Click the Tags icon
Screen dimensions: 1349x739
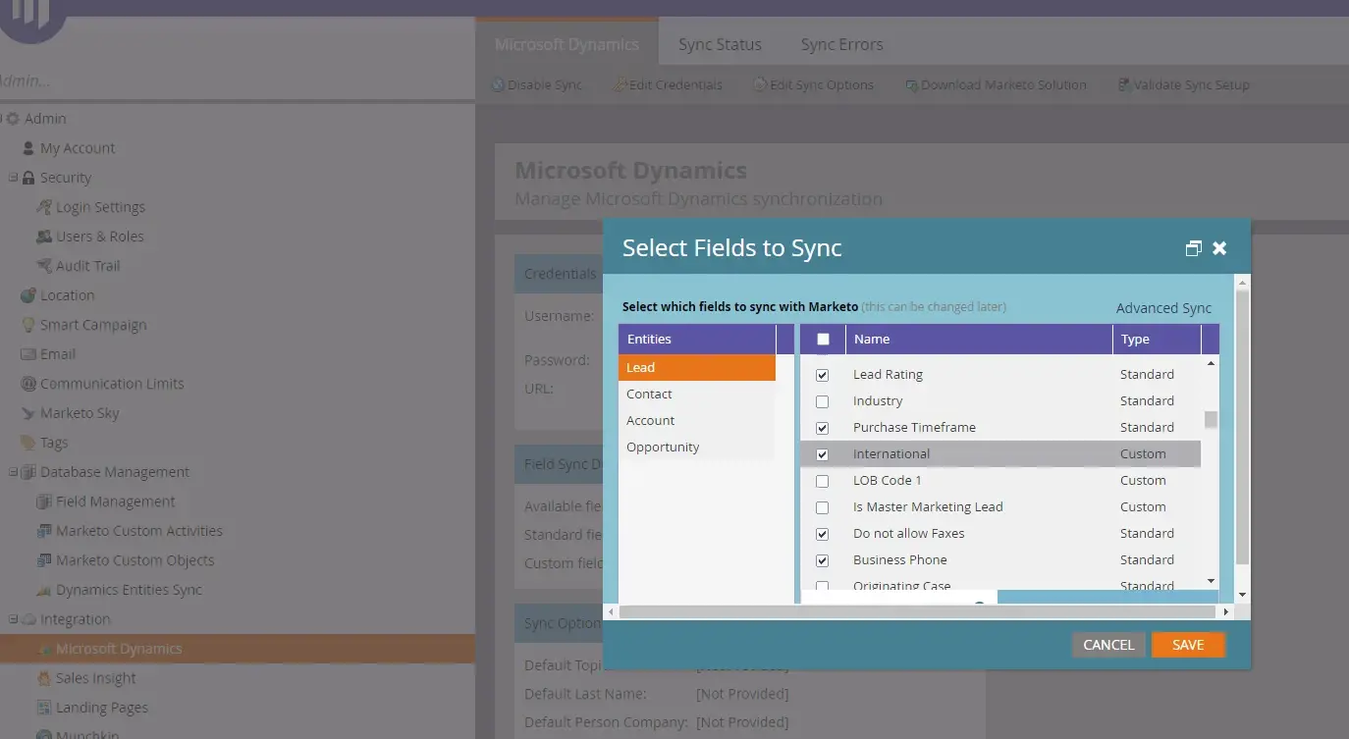(x=28, y=443)
